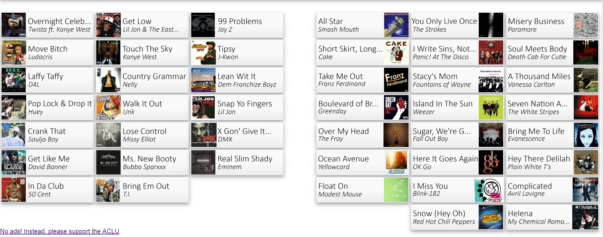Click the Franz Ferdinand album art
This screenshot has width=603, height=237.
[x=396, y=80]
